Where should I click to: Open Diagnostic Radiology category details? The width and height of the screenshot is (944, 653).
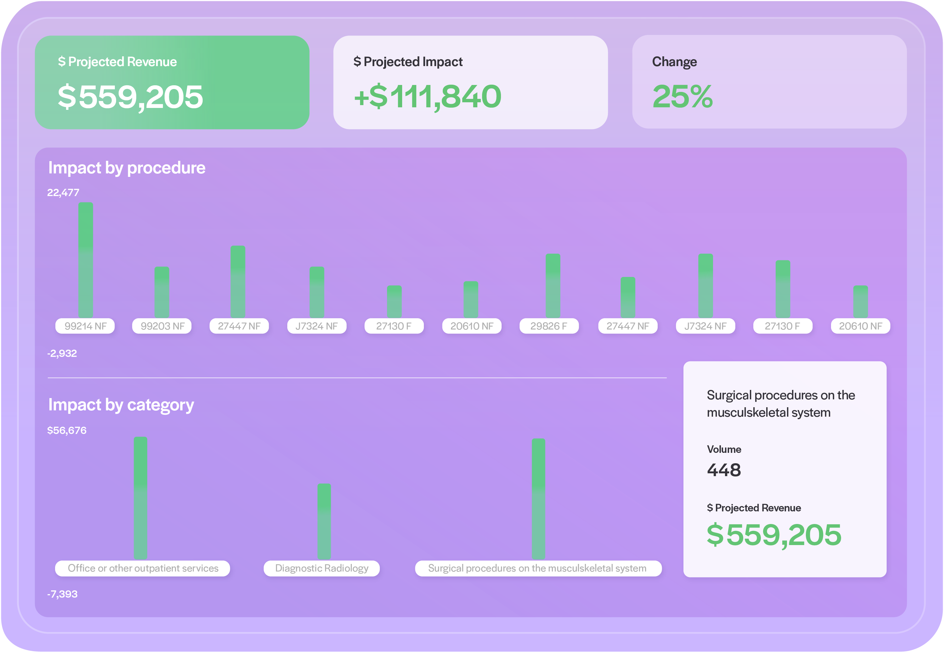click(x=322, y=568)
